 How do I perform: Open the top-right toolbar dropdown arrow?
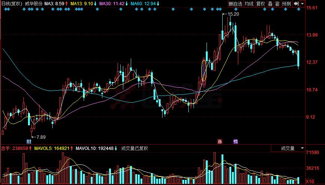(301, 4)
